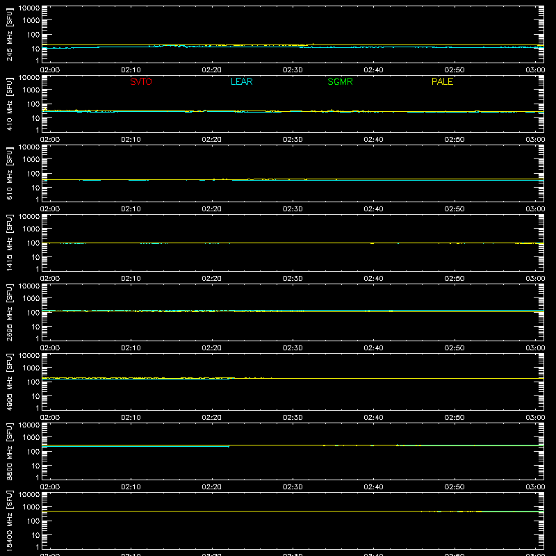Screen dimensions: 556x556
Task: Select the 245 MHz [SFU] axis label
Action: coord(9,34)
